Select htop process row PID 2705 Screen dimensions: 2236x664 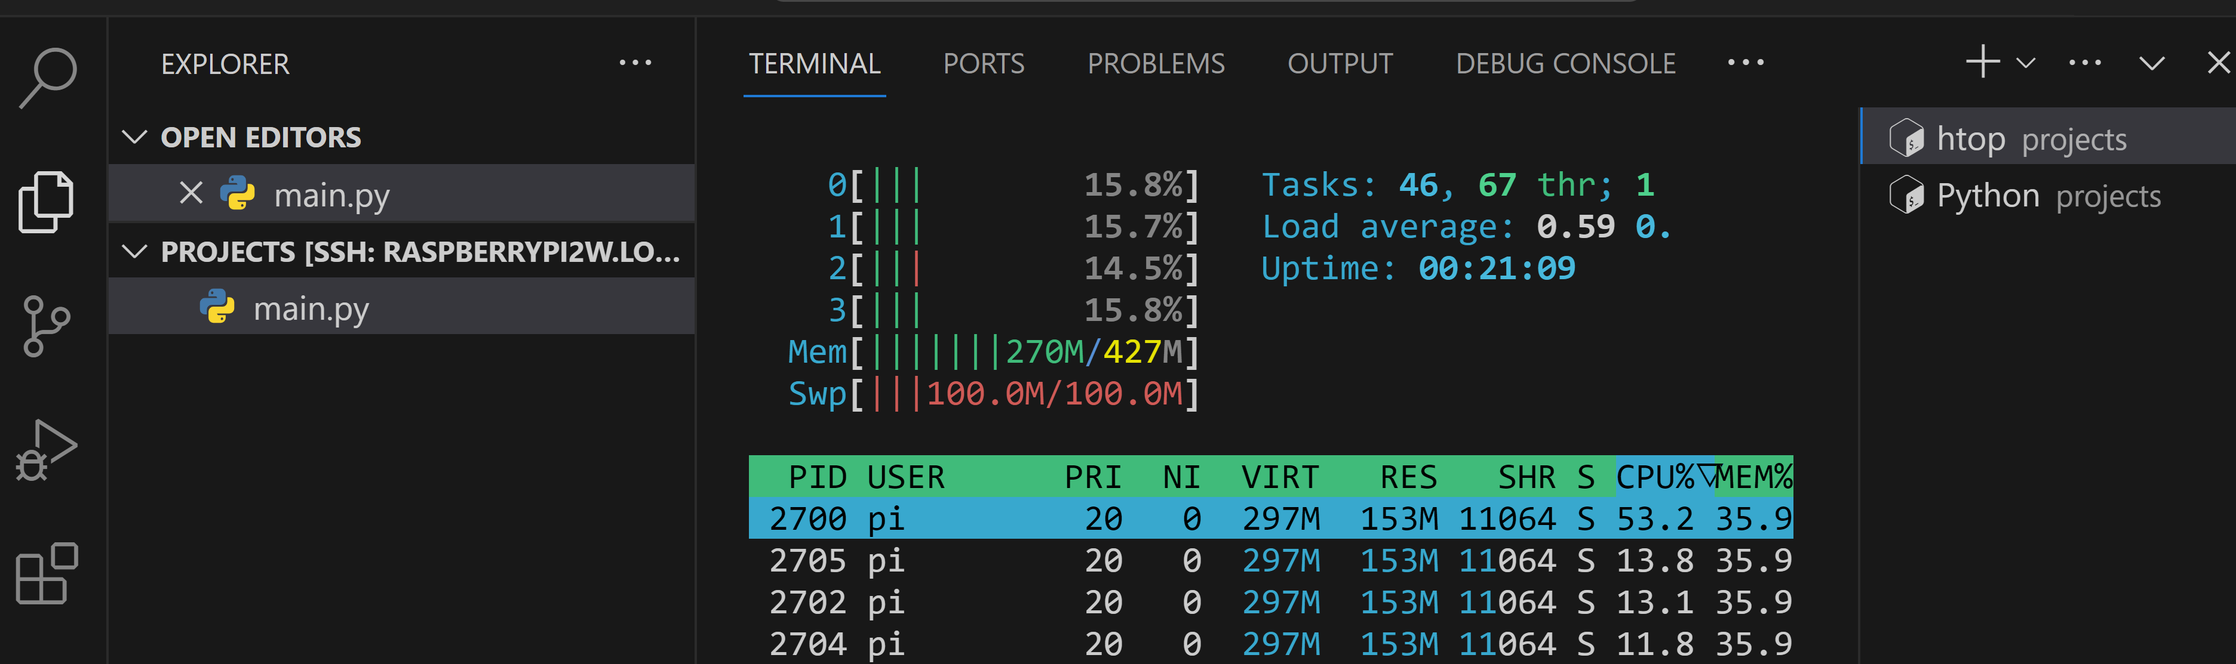coord(1271,560)
